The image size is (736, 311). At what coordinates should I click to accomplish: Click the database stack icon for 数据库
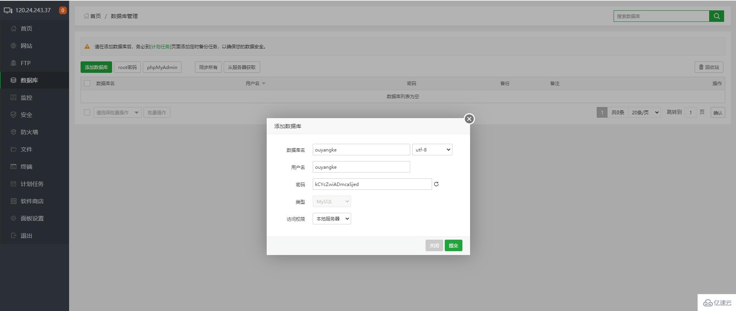click(x=13, y=80)
